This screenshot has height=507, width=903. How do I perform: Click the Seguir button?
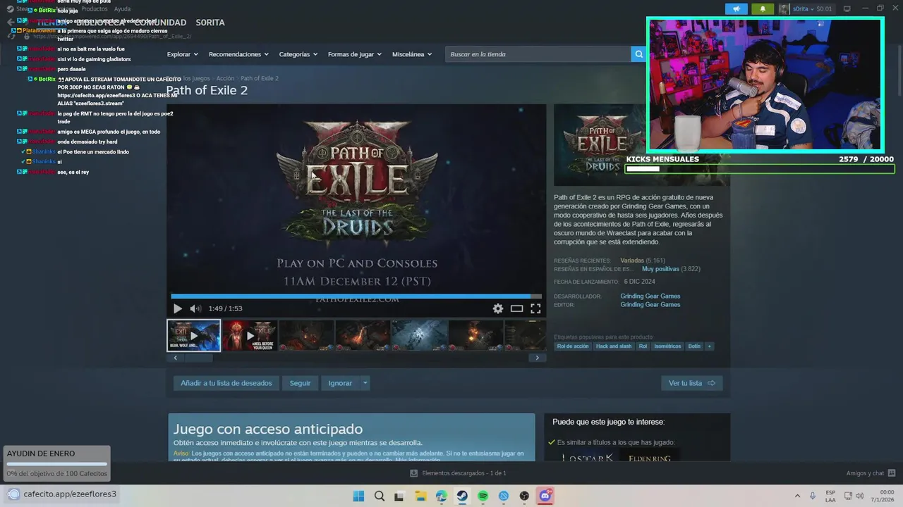point(300,383)
